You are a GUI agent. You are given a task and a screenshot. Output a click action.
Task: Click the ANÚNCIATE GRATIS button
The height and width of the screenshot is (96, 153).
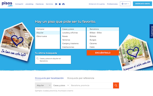(142, 4)
